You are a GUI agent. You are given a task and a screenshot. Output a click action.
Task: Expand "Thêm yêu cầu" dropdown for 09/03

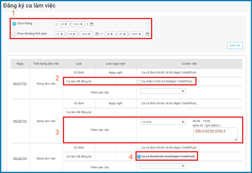tap(163, 166)
